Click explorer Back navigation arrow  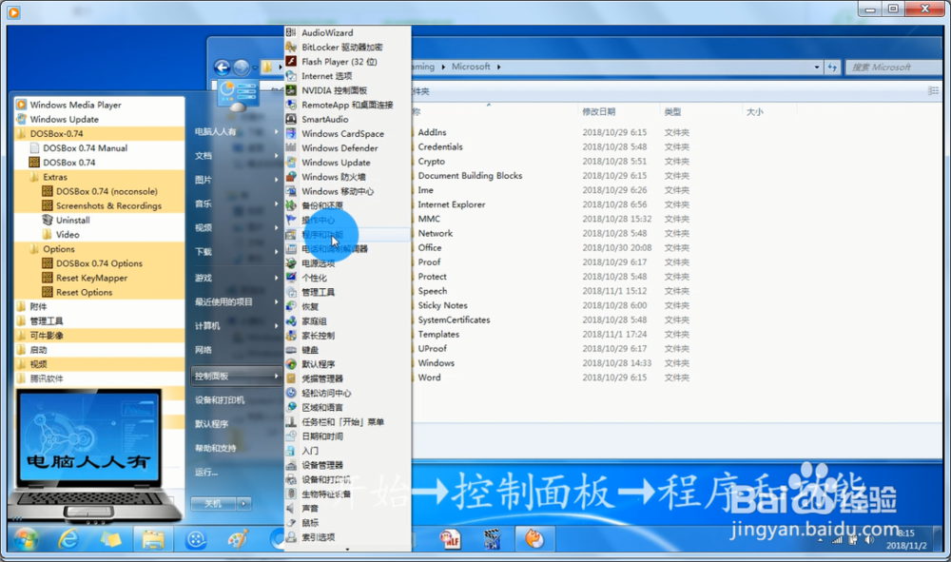(223, 68)
